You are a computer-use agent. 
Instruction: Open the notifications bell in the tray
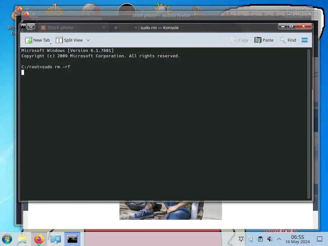pyautogui.click(x=241, y=239)
